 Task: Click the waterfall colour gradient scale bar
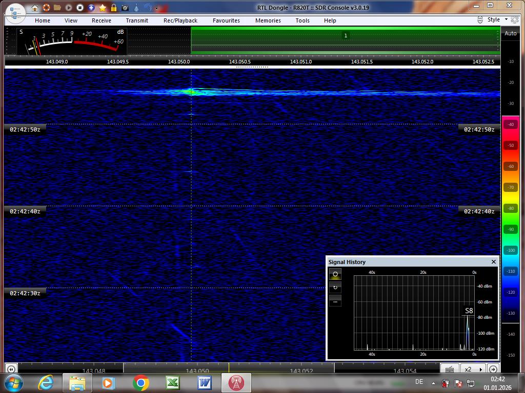[510, 219]
